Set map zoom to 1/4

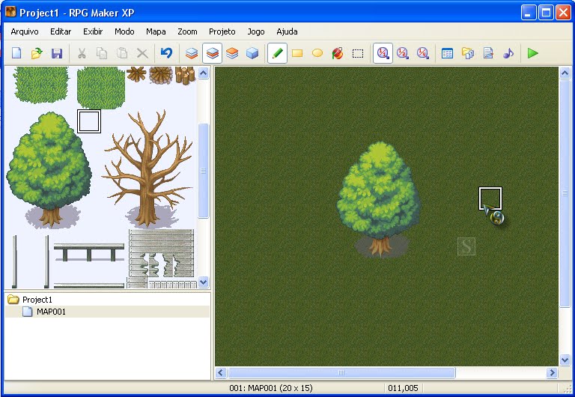(423, 53)
